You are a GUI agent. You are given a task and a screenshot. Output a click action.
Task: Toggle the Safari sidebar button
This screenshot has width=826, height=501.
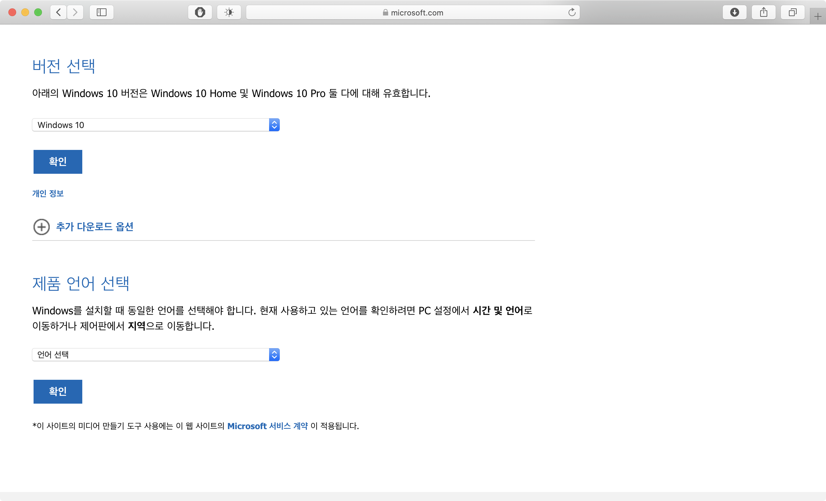[101, 12]
